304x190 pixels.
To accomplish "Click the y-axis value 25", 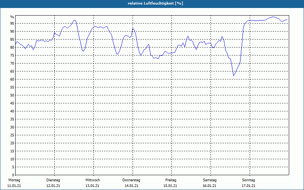I will click(12, 135).
